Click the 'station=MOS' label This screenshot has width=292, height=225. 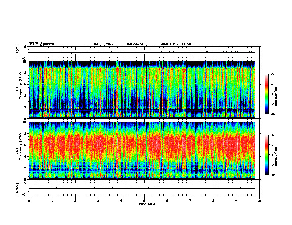tap(137, 44)
